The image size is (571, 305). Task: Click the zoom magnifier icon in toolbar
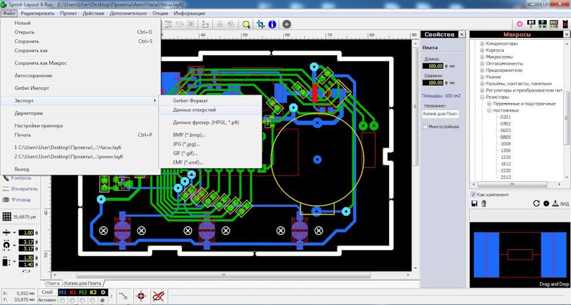246,24
